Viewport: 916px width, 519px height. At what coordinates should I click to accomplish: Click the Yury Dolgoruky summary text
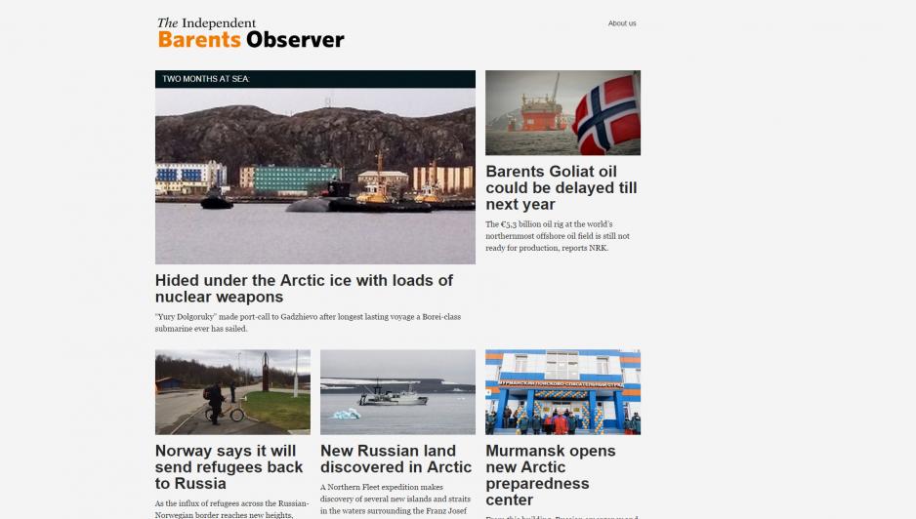(x=308, y=322)
